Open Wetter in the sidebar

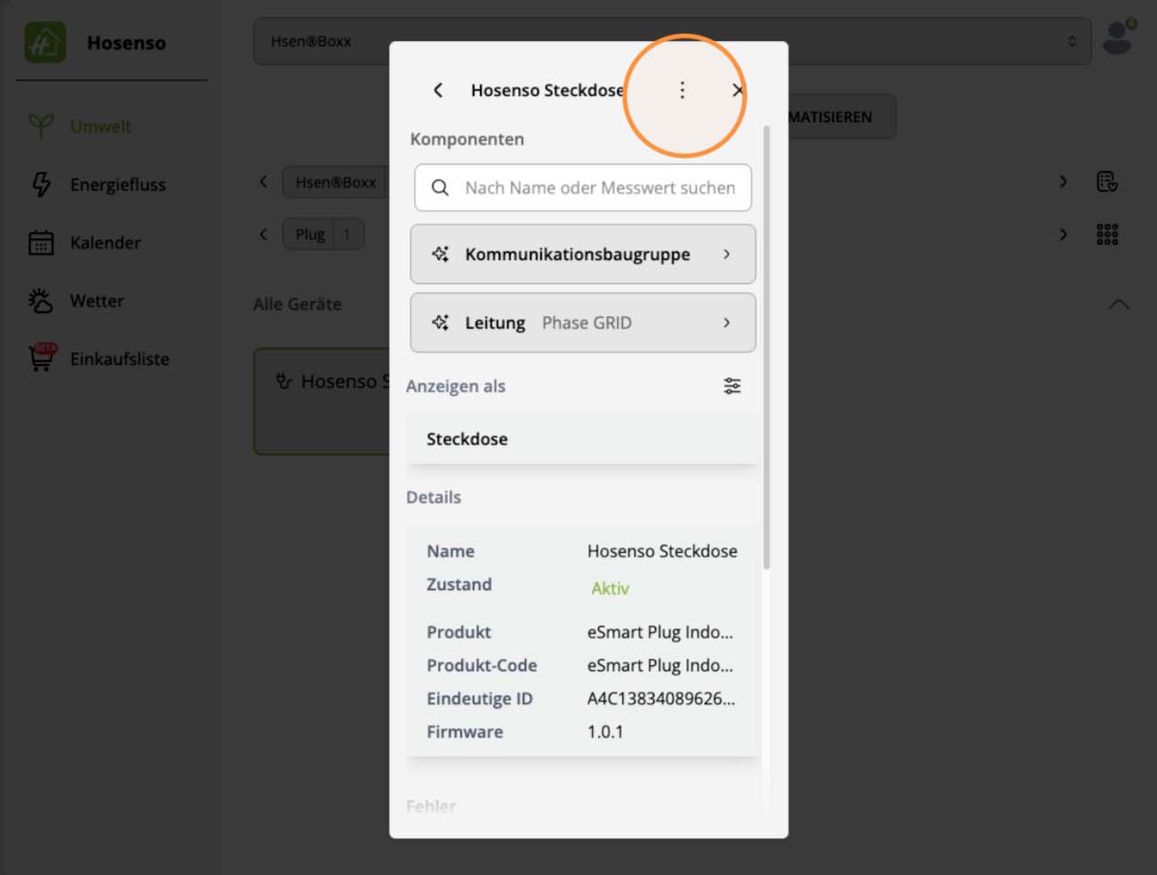coord(97,301)
